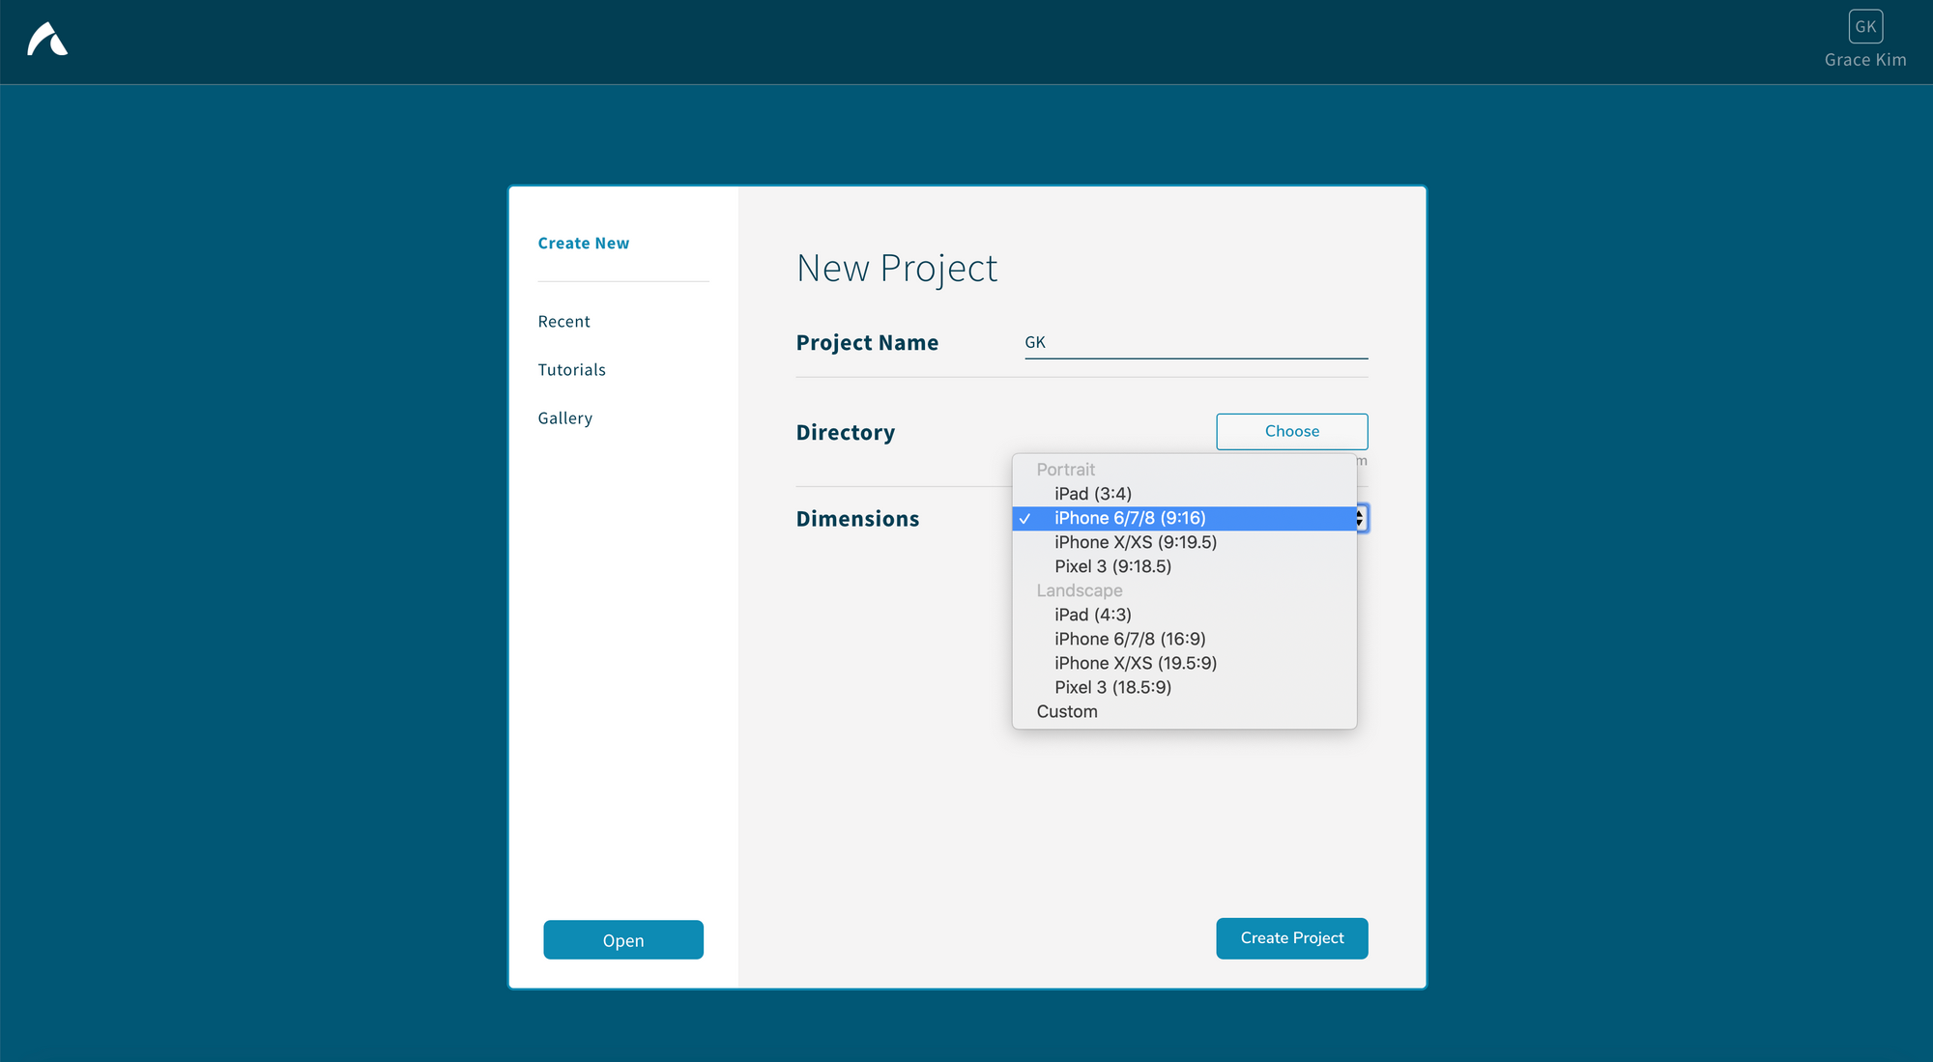Viewport: 1933px width, 1062px height.
Task: Click the Dimensions dropdown stepper arrows
Action: pyautogui.click(x=1361, y=519)
